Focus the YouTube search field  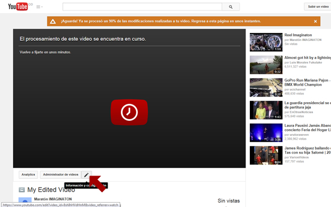[142, 7]
